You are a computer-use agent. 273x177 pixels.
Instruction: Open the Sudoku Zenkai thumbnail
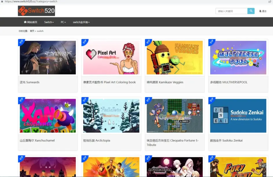(x=238, y=116)
